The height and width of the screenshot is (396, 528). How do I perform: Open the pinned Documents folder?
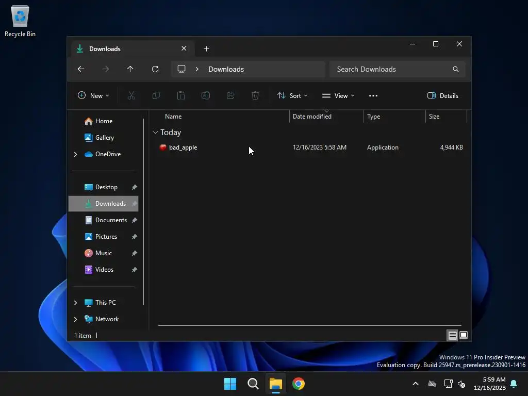pyautogui.click(x=111, y=220)
